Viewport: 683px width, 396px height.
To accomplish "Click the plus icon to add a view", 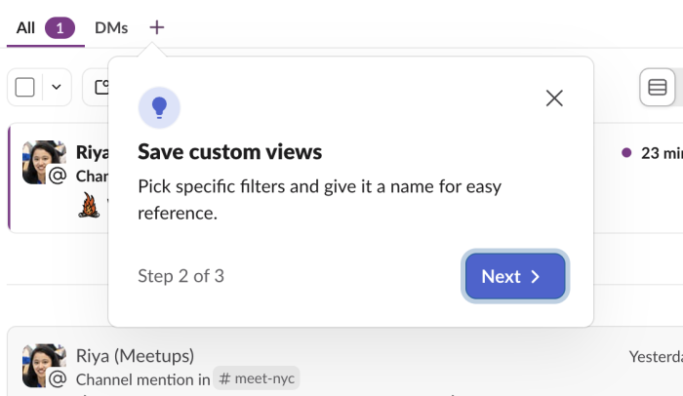I will point(157,27).
